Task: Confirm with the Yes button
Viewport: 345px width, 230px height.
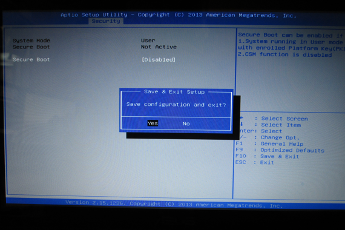Action: (153, 123)
